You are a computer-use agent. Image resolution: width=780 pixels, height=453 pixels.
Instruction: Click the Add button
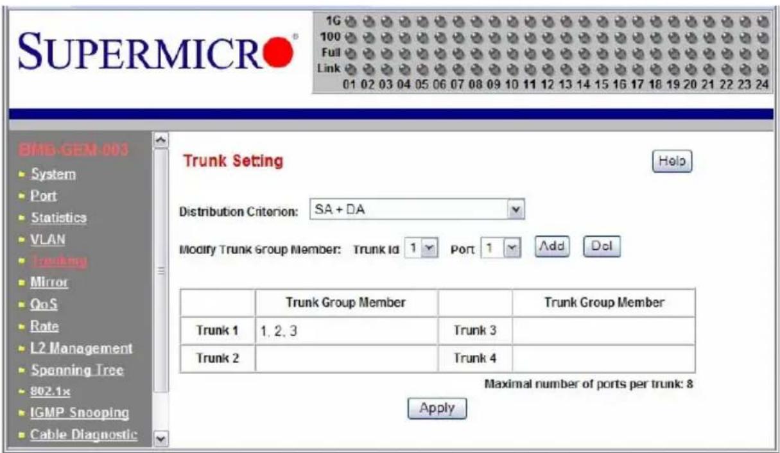tap(553, 247)
